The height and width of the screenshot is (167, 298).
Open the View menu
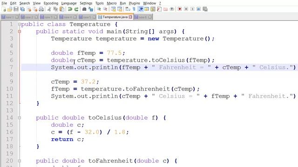(36, 3)
